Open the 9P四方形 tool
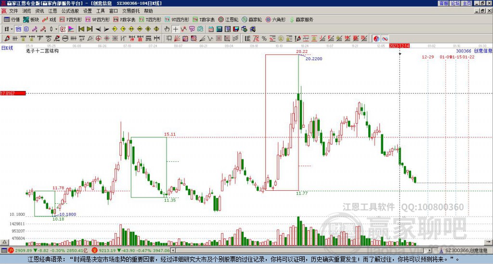 click(98, 19)
